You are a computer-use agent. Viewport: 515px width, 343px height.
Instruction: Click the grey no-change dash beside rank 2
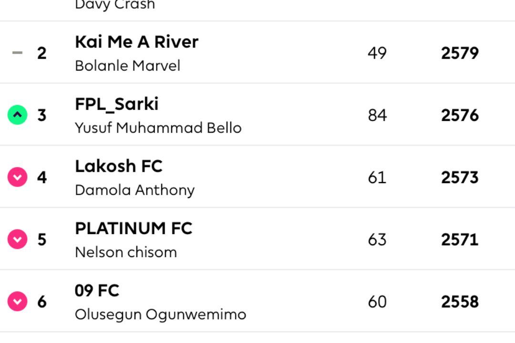pyautogui.click(x=18, y=52)
